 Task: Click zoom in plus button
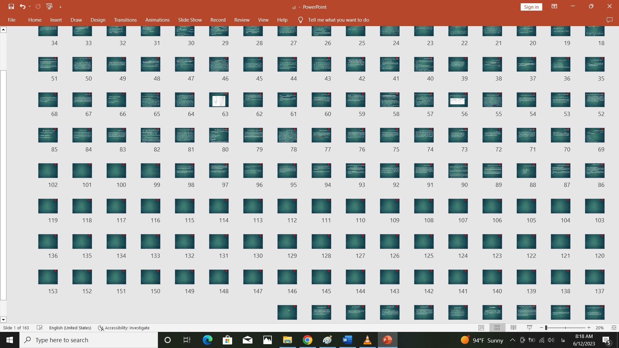click(x=589, y=328)
